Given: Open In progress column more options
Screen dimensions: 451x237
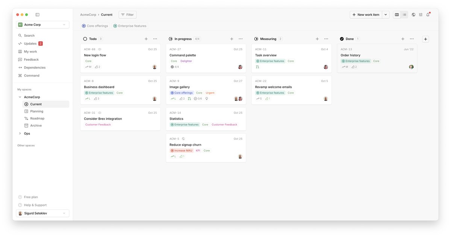Looking at the screenshot, I should tap(241, 39).
